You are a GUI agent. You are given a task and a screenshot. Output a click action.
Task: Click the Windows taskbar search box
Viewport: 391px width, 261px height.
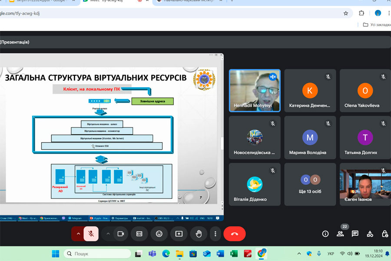coord(97,254)
